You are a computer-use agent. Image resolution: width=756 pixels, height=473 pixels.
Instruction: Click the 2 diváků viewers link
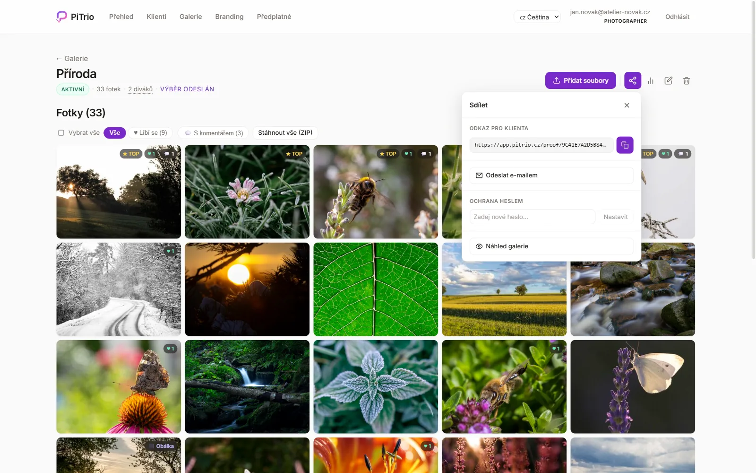coord(140,89)
